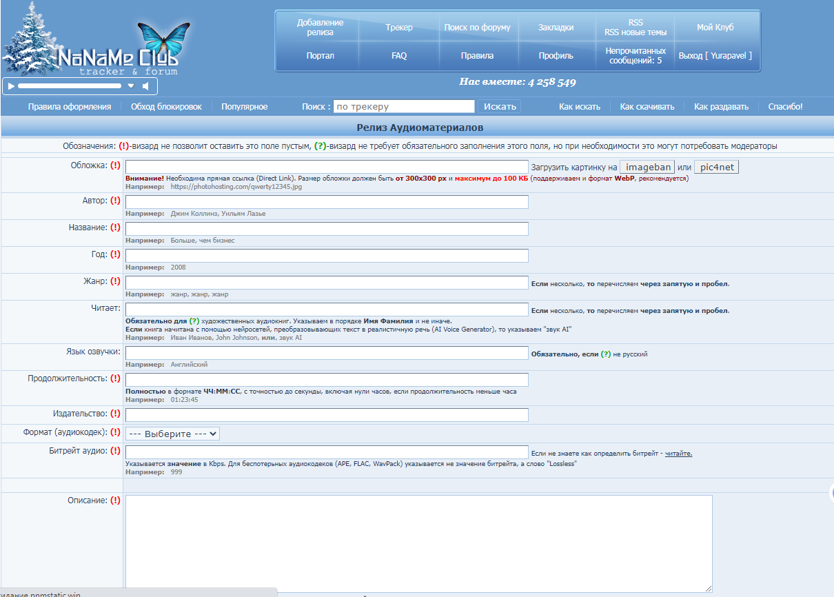
Task: Open the RSS новые темы feed
Action: tap(635, 32)
